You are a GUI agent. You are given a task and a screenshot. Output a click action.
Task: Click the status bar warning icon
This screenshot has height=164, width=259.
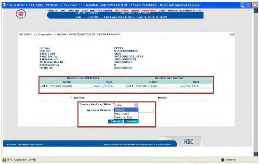click(x=4, y=160)
